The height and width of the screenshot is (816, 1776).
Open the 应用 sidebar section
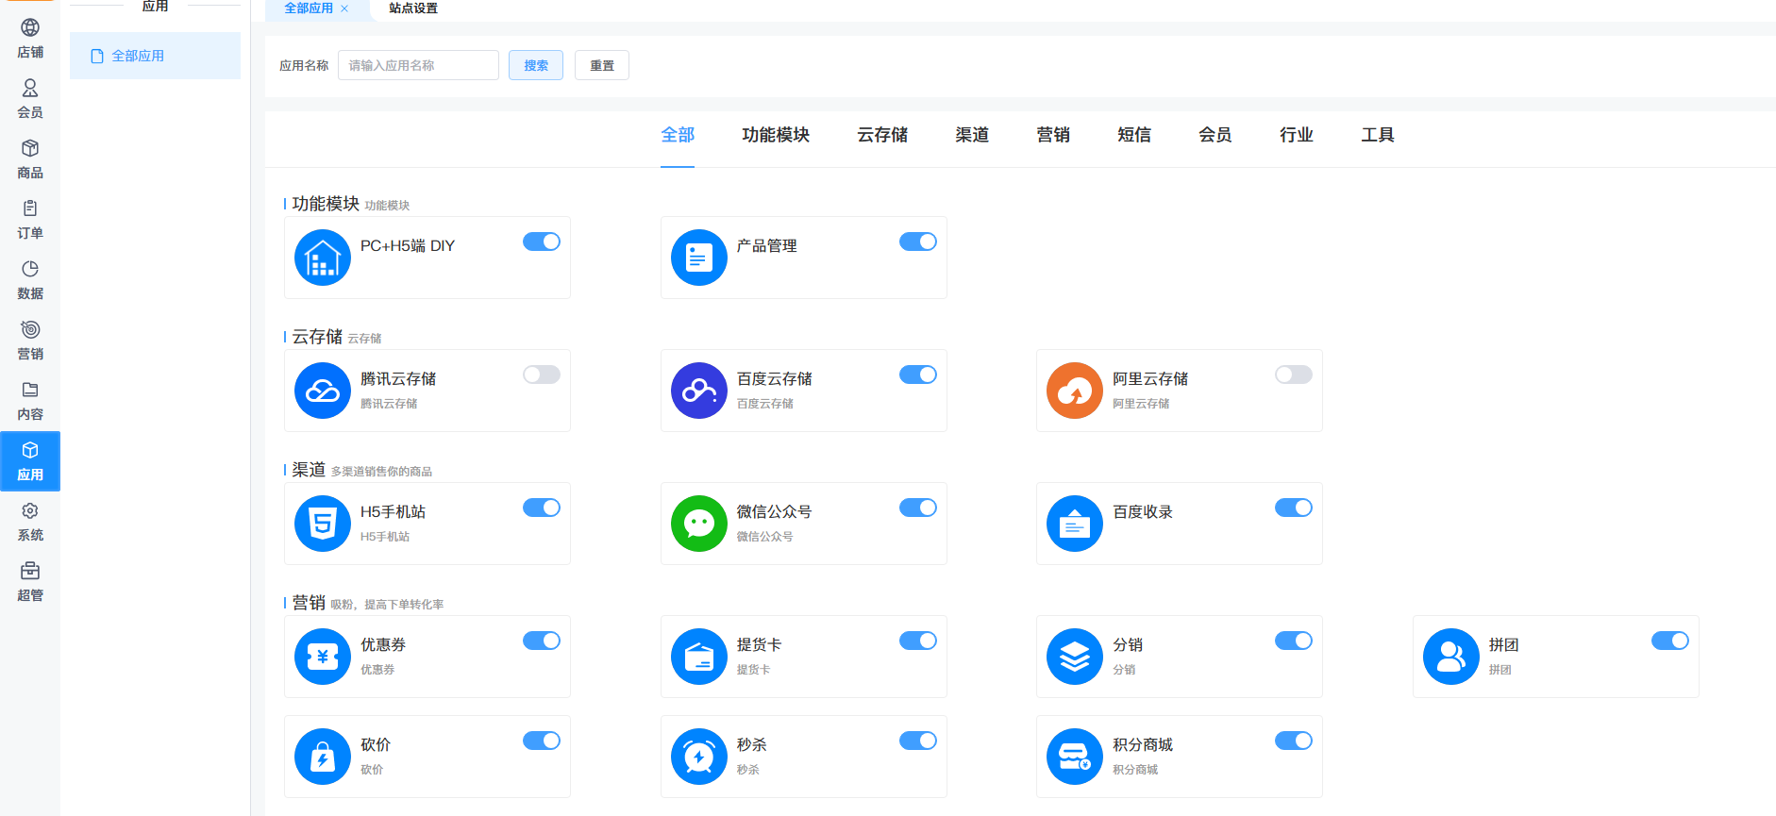point(30,461)
